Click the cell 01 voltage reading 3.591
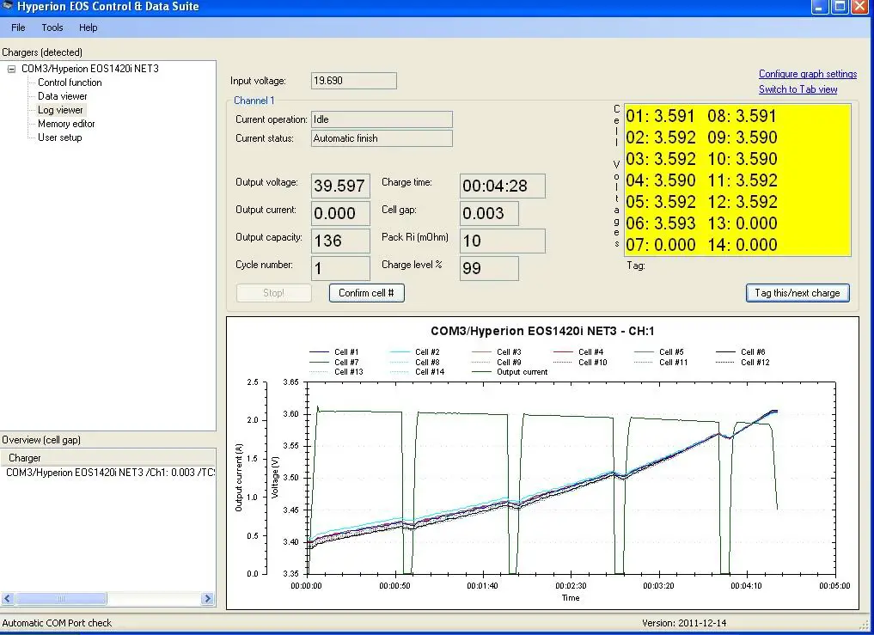The width and height of the screenshot is (874, 635). (x=661, y=116)
